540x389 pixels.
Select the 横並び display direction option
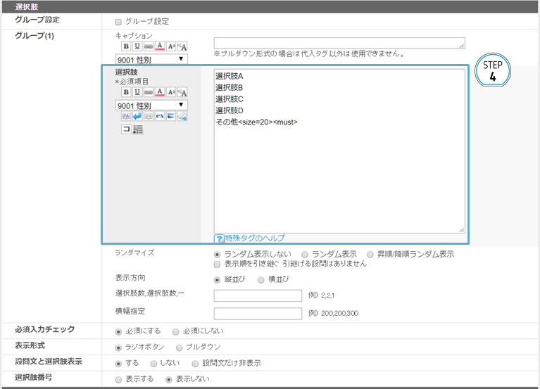click(x=261, y=279)
